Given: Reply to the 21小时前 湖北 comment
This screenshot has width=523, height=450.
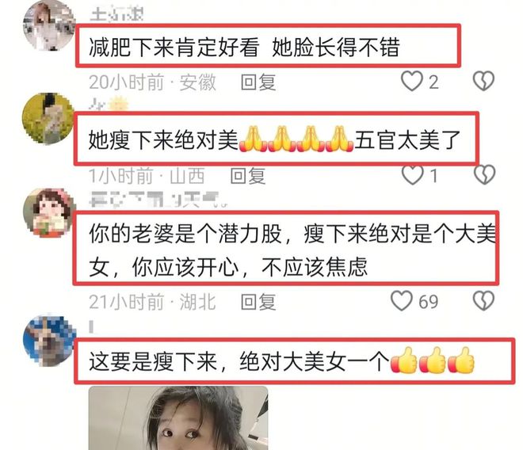Looking at the screenshot, I should pyautogui.click(x=258, y=302).
